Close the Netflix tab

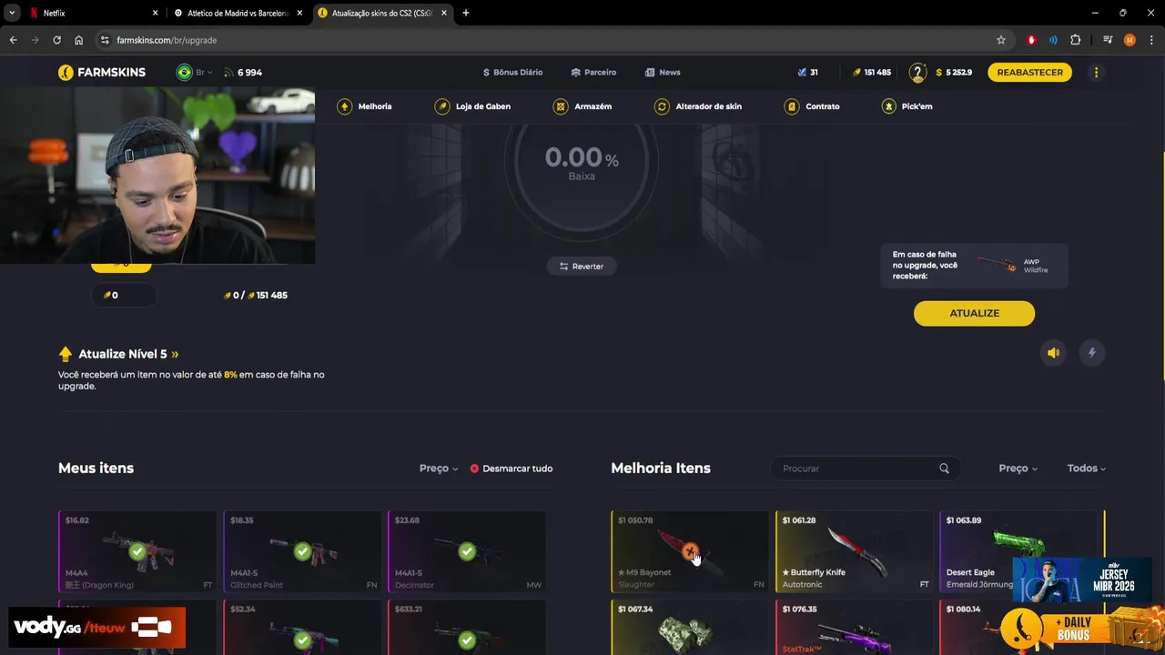[155, 13]
